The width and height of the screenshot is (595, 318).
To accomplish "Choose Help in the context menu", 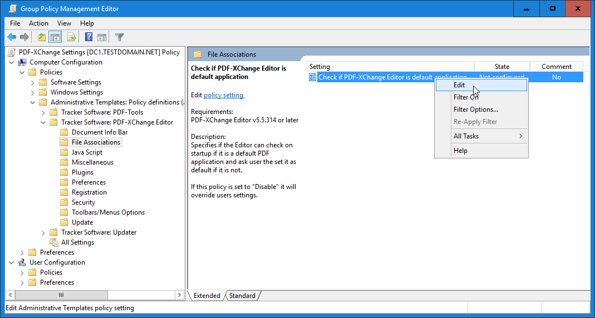I will (x=481, y=151).
